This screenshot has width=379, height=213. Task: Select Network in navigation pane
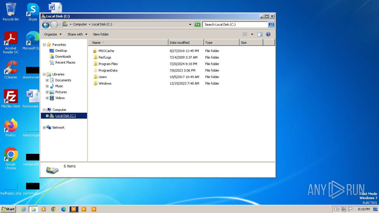click(58, 128)
